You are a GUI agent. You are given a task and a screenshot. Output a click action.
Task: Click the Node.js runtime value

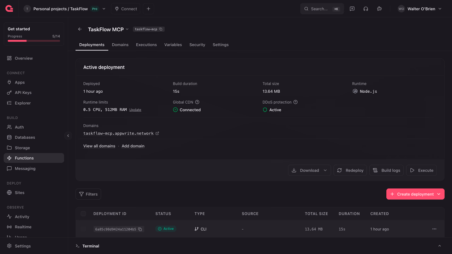365,91
